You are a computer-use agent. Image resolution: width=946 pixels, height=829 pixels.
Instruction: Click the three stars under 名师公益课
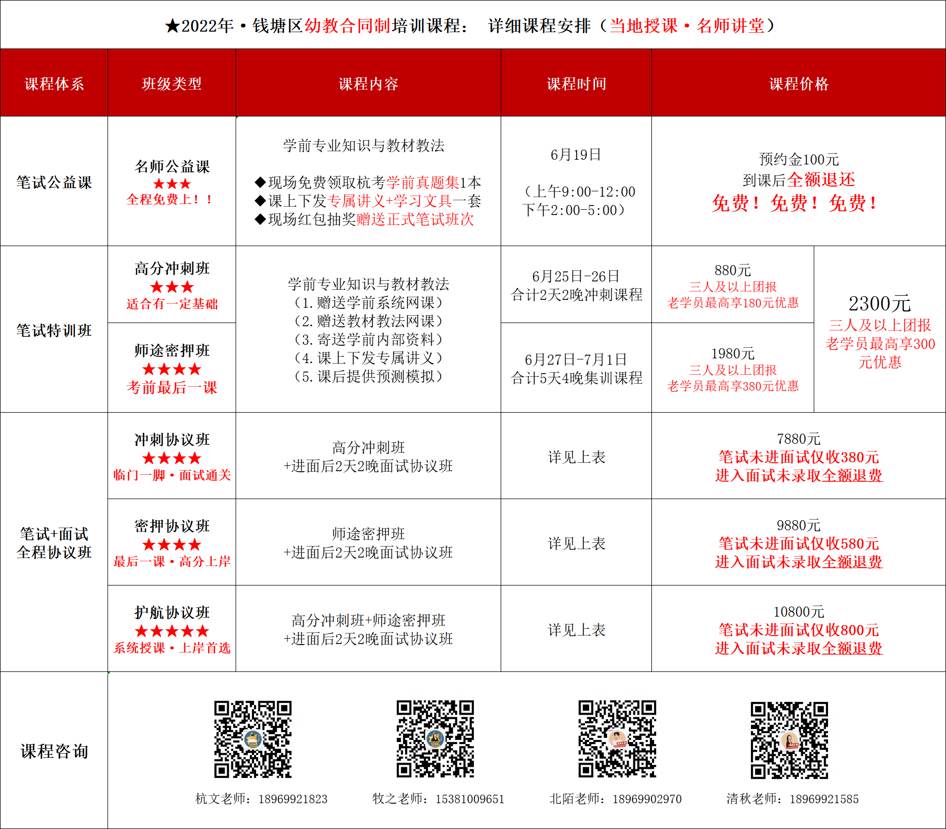point(172,184)
